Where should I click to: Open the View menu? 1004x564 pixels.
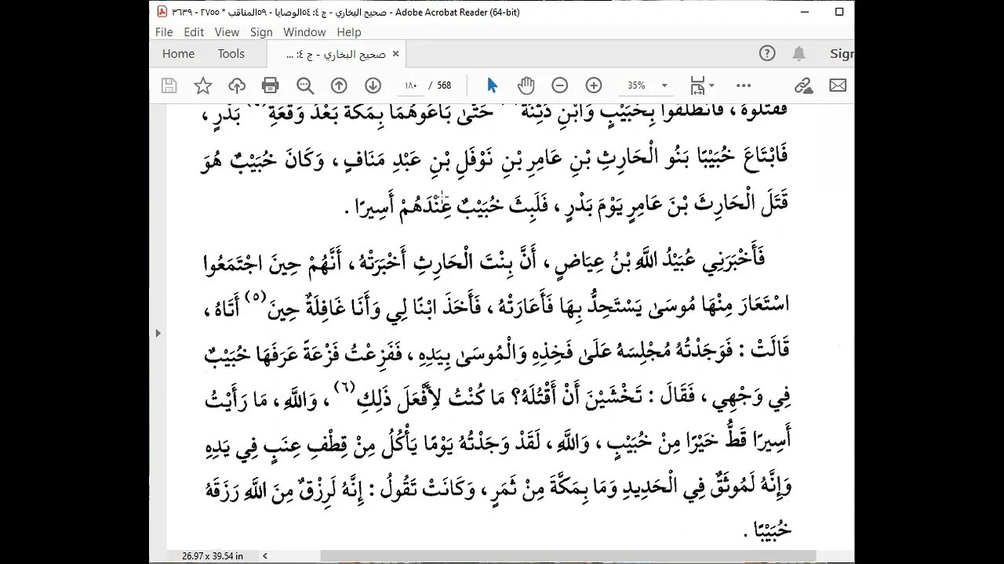click(x=227, y=32)
